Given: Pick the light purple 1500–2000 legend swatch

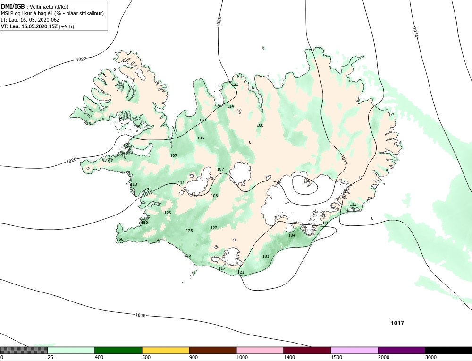Looking at the screenshot, I should [354, 350].
